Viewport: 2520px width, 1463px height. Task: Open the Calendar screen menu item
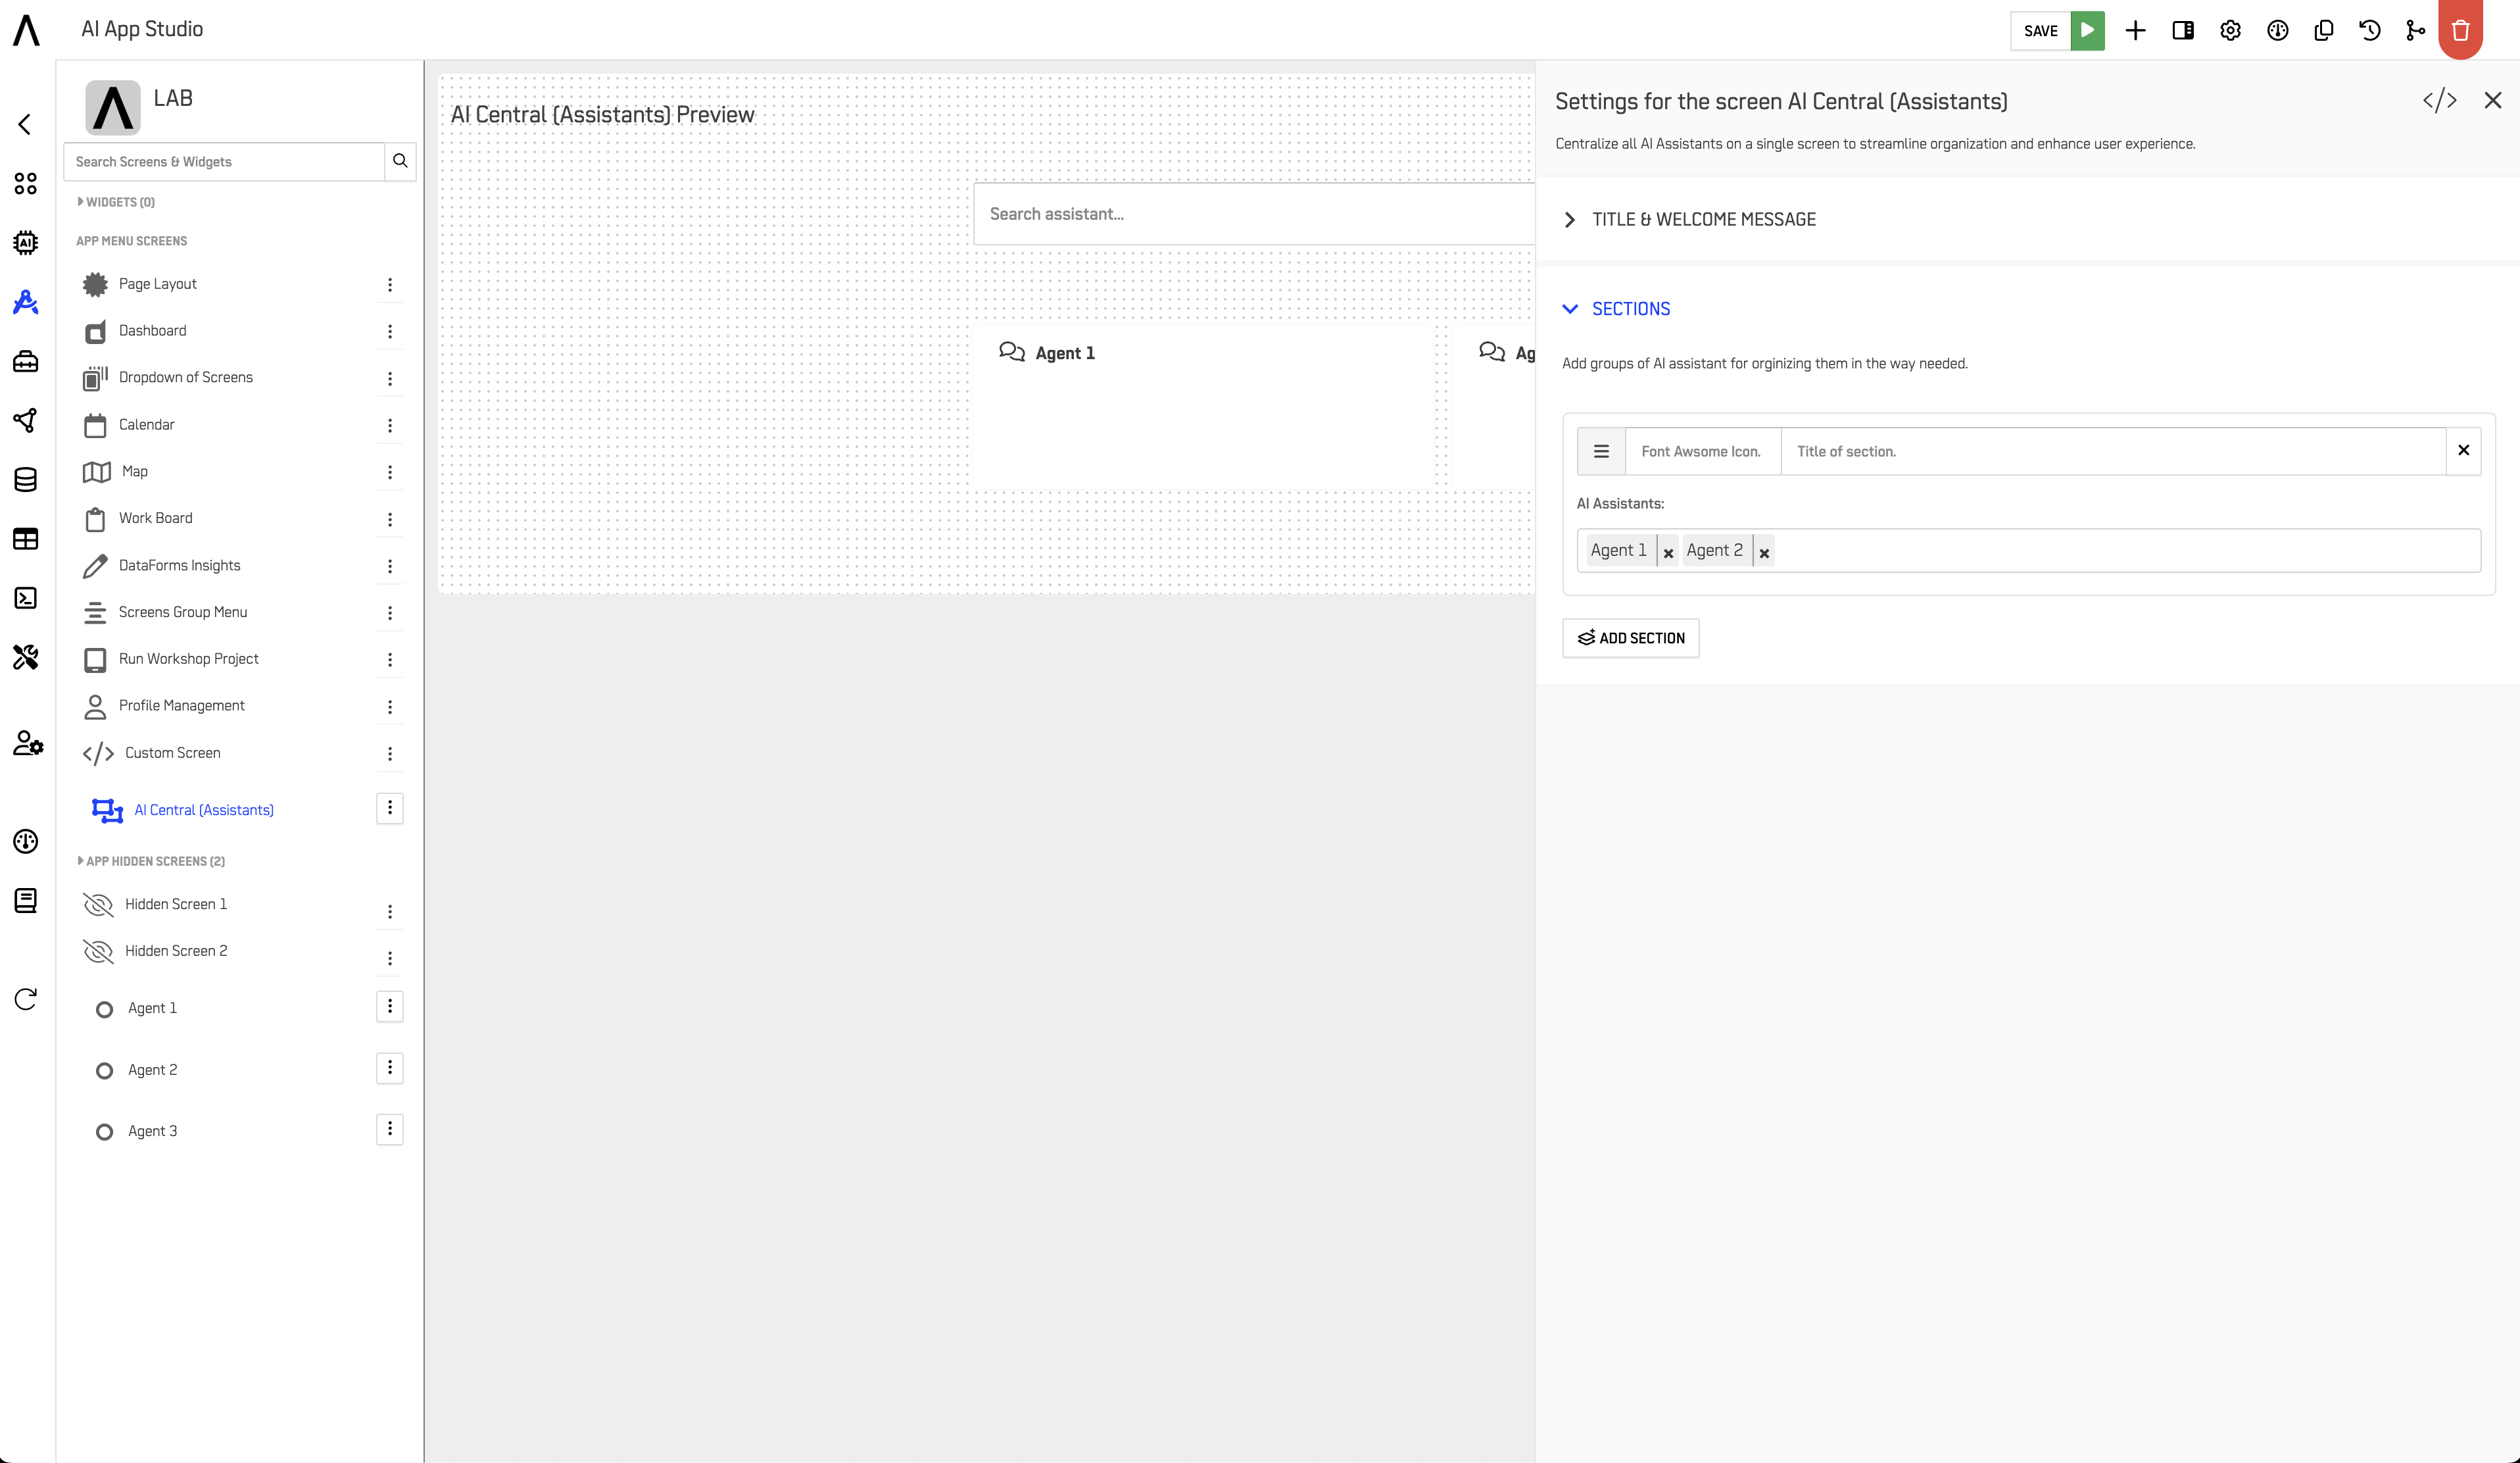(146, 425)
